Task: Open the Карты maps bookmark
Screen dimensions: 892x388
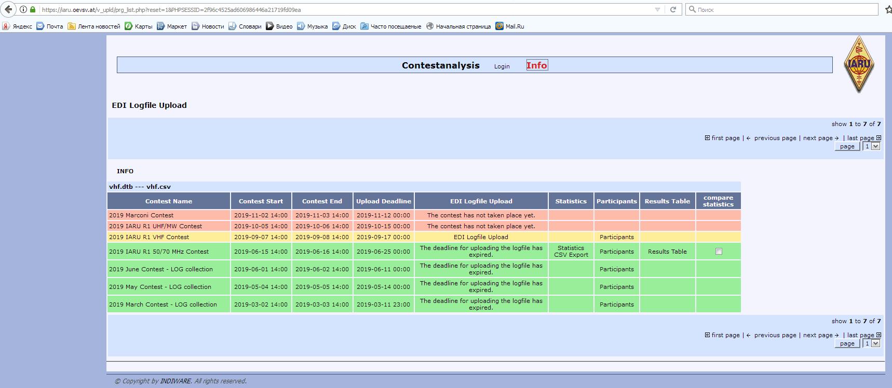Action: [139, 26]
